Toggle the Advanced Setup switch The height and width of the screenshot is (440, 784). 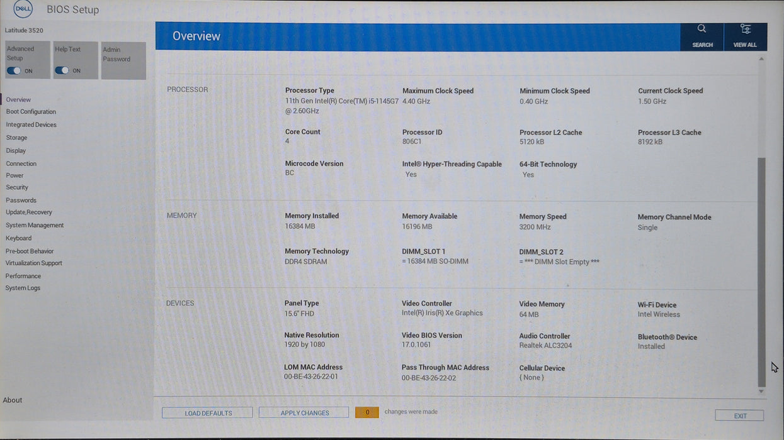click(14, 71)
